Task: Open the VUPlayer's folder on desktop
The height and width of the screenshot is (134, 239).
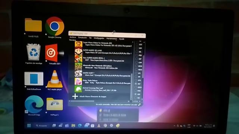Action: point(55,104)
